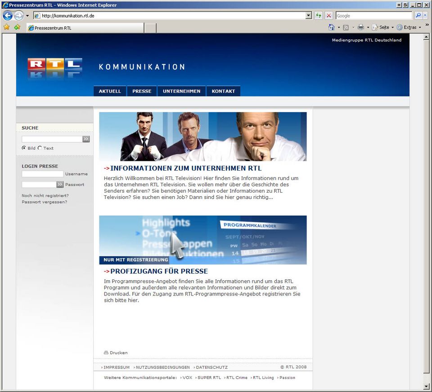Open the address bar history dropdown
This screenshot has width=432, height=392.
[x=308, y=15]
